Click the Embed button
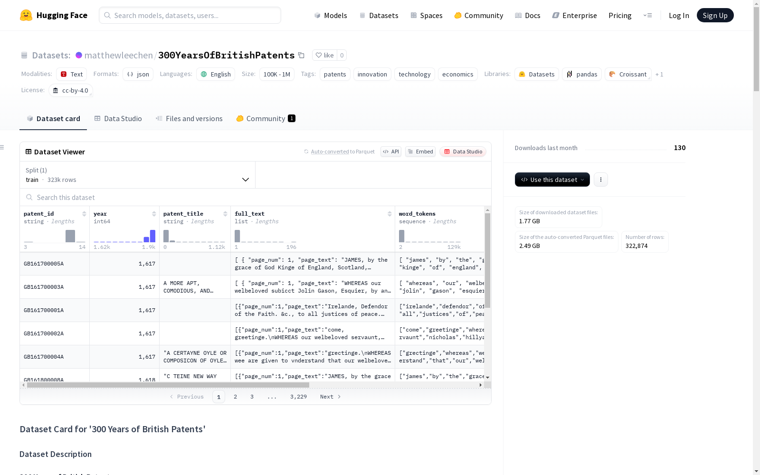Image resolution: width=760 pixels, height=475 pixels. pyautogui.click(x=420, y=152)
